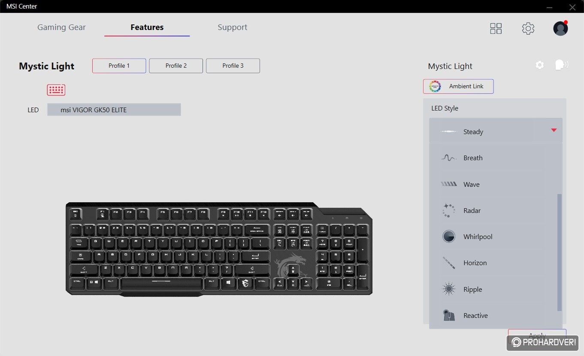
Task: Switch to Support tab
Action: (232, 27)
